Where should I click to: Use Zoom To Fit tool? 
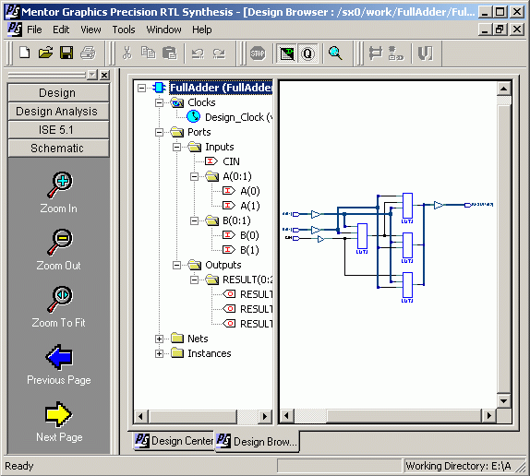59,307
